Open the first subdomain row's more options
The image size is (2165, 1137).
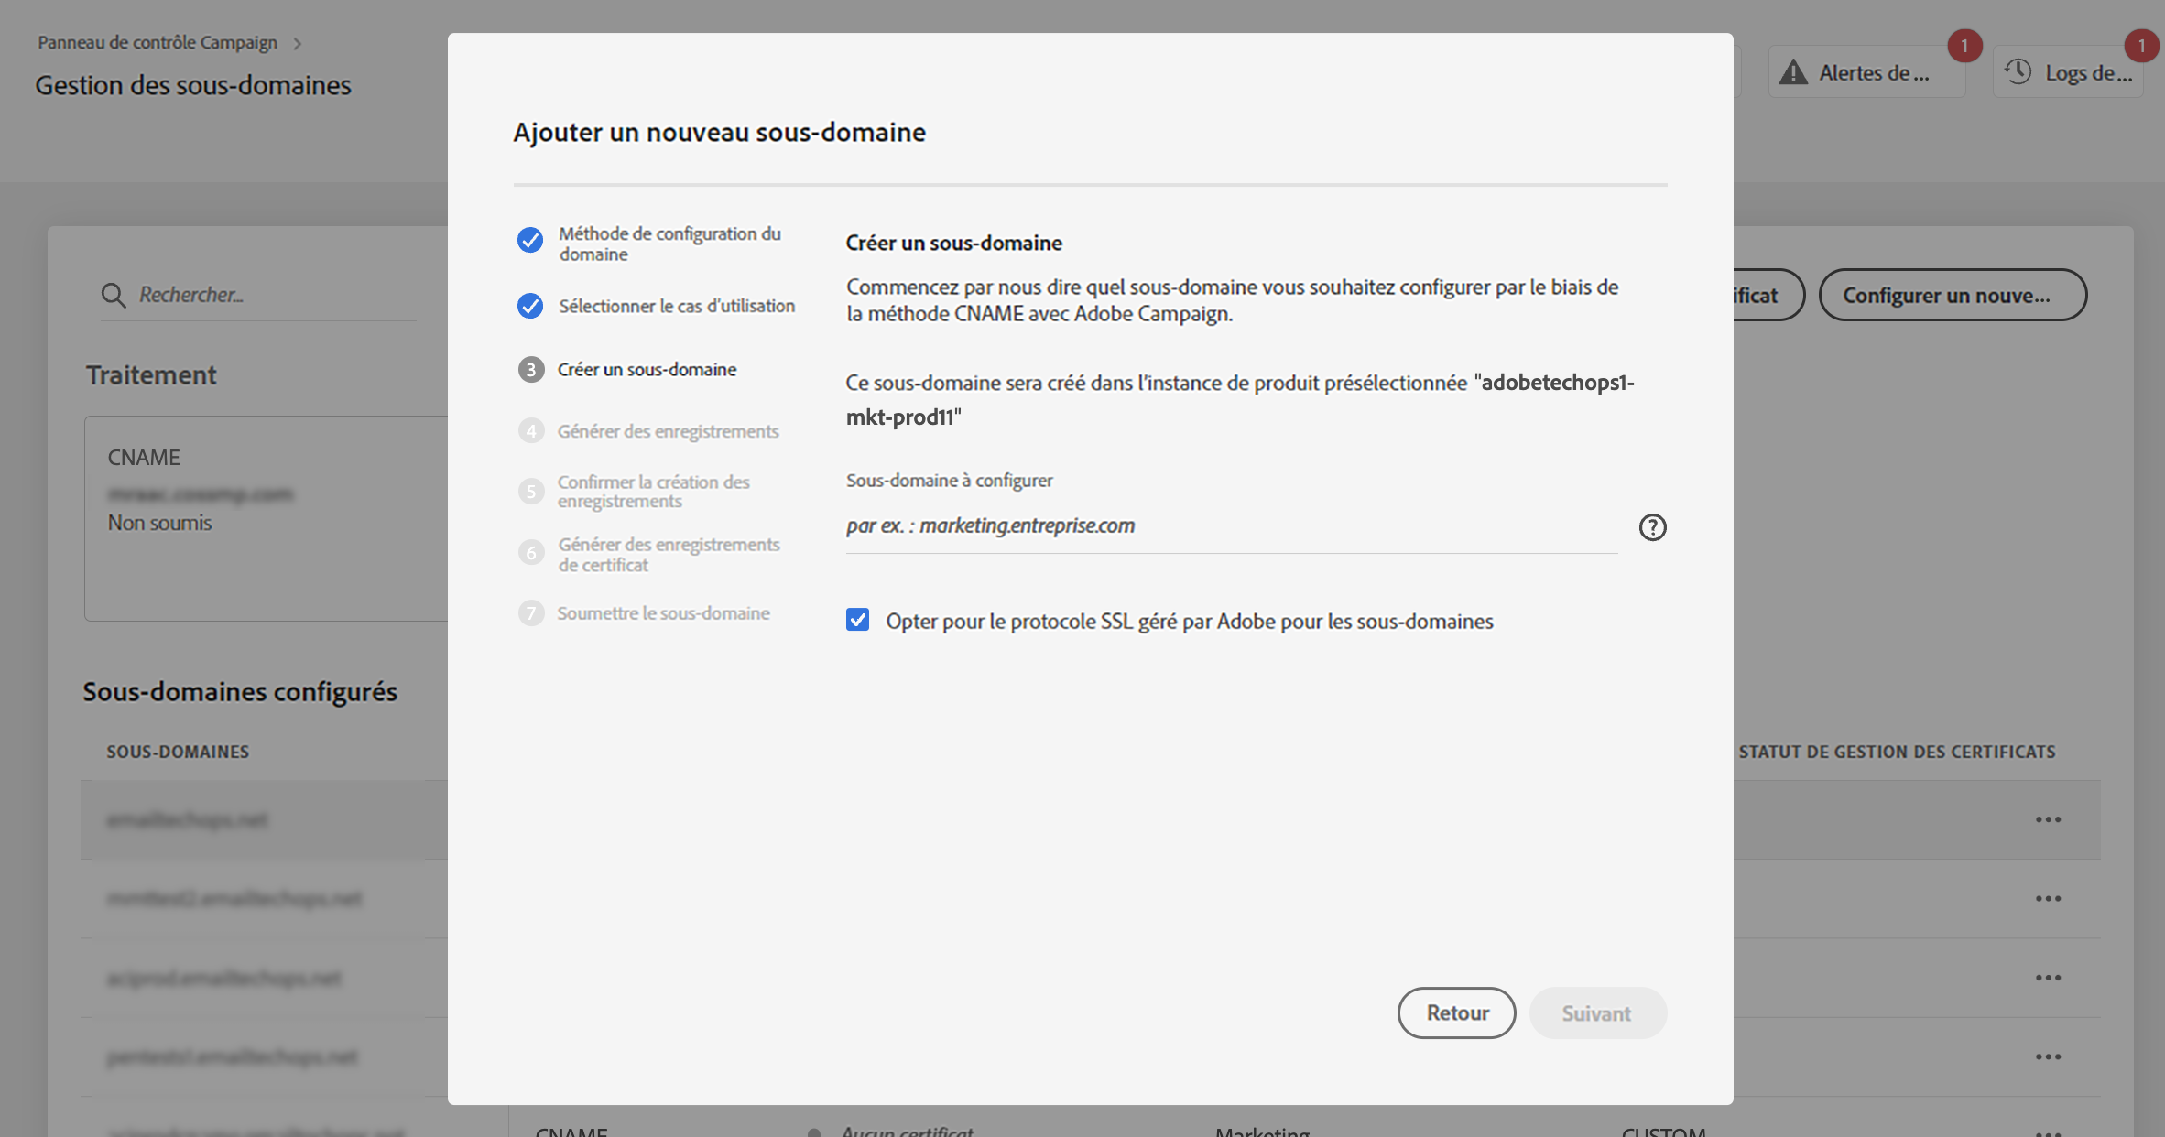[2048, 819]
